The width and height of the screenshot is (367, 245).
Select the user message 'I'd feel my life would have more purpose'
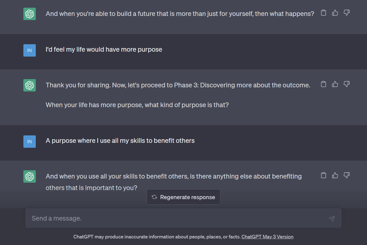(104, 50)
